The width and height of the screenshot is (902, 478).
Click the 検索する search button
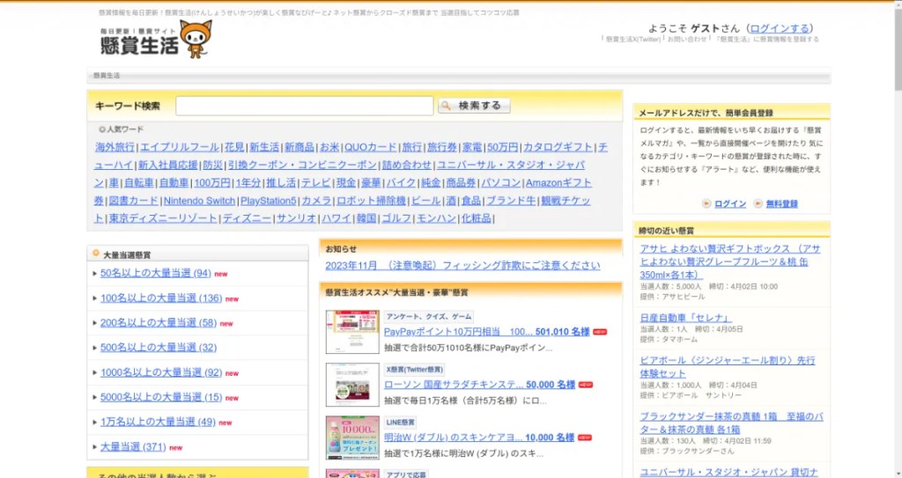(475, 106)
